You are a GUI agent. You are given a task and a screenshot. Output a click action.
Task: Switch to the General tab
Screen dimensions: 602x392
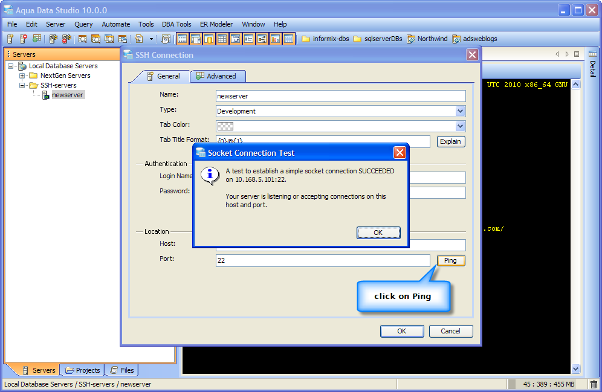tap(164, 76)
